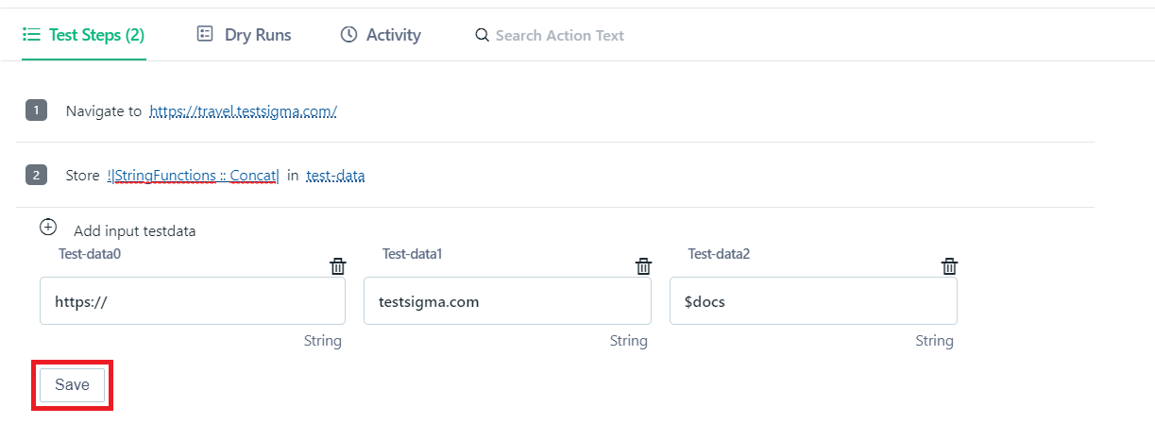Screen dimensions: 1155x424
Task: Focus the Search Action Text field
Action: click(559, 35)
